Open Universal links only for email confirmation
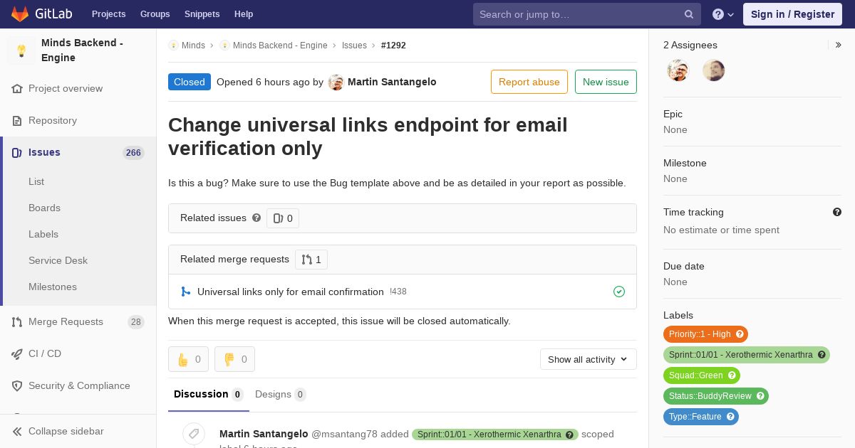The height and width of the screenshot is (448, 855). tap(291, 292)
